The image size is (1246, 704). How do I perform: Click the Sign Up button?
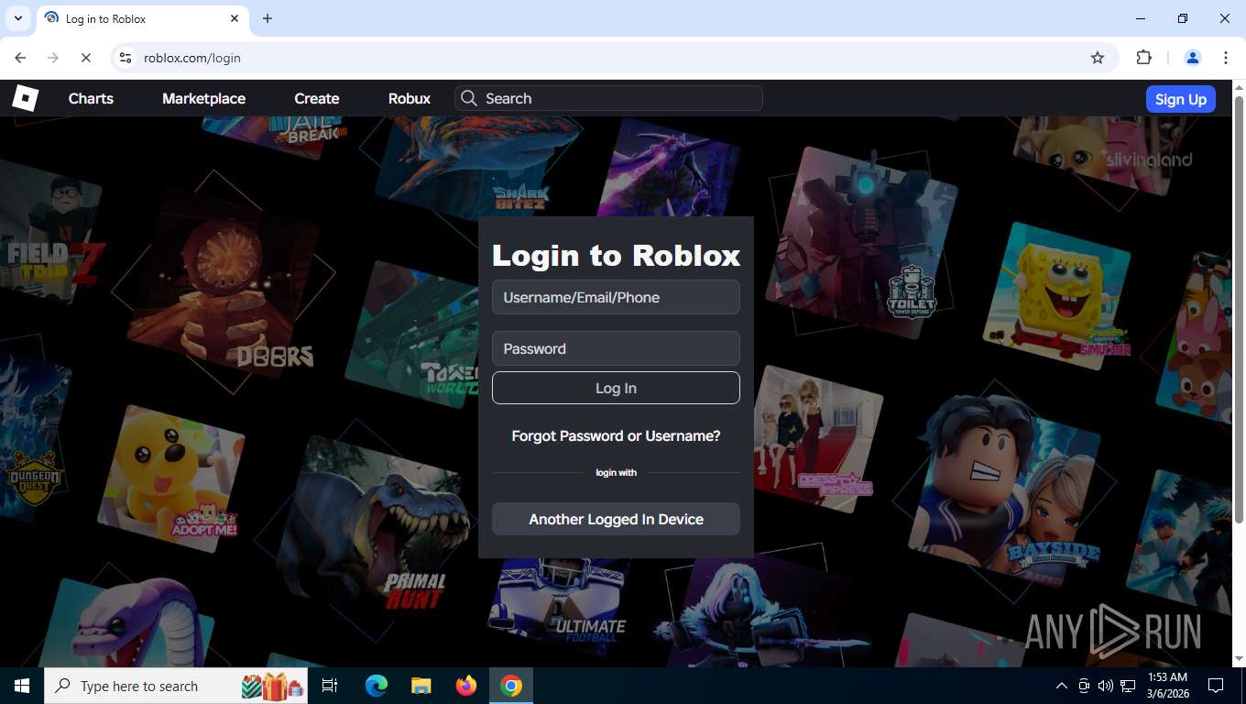coord(1180,99)
